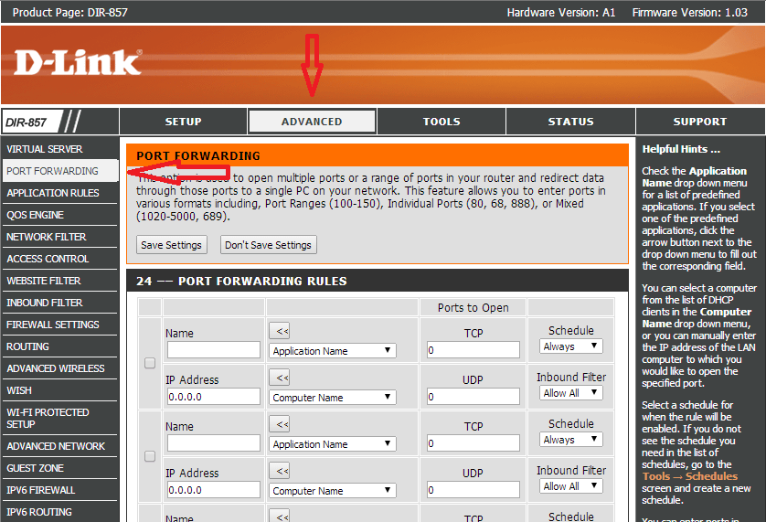
Task: Click second rule's UDP port field
Action: point(473,490)
